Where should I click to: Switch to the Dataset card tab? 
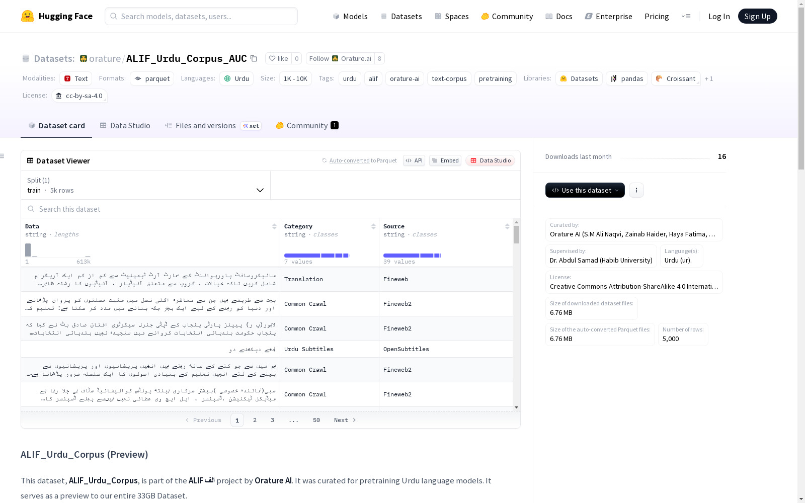(56, 126)
